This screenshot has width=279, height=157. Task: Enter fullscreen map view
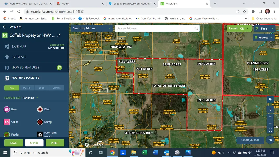coord(270,130)
